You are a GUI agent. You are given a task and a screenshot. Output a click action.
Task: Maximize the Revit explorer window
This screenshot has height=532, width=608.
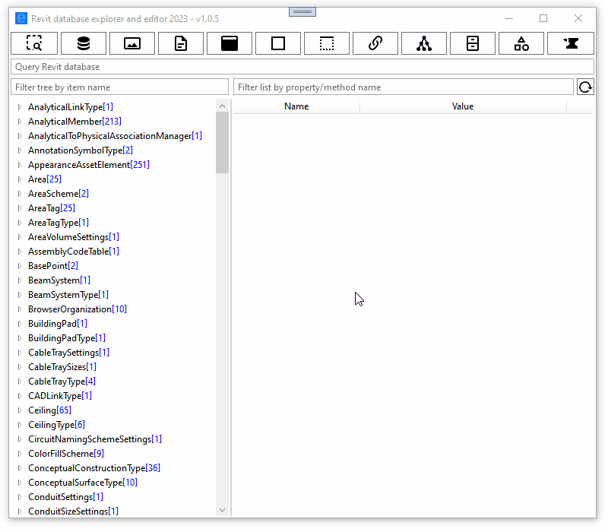coord(543,18)
